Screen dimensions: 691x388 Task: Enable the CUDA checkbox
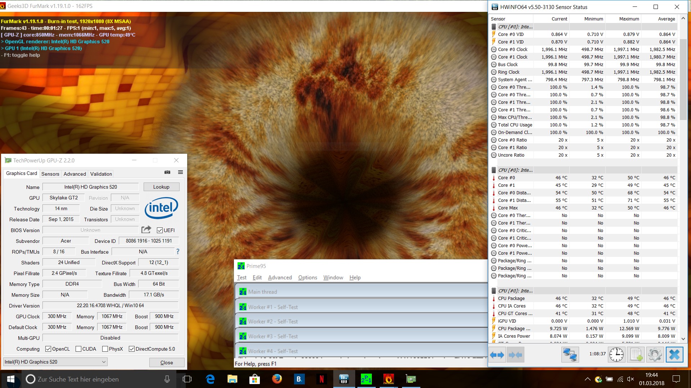point(78,349)
